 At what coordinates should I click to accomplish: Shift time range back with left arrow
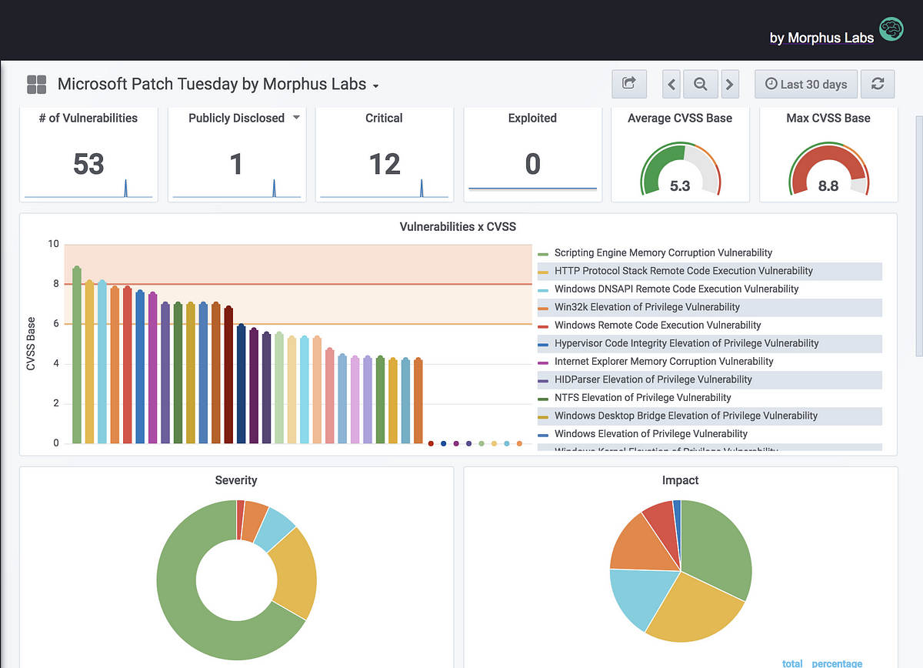671,84
